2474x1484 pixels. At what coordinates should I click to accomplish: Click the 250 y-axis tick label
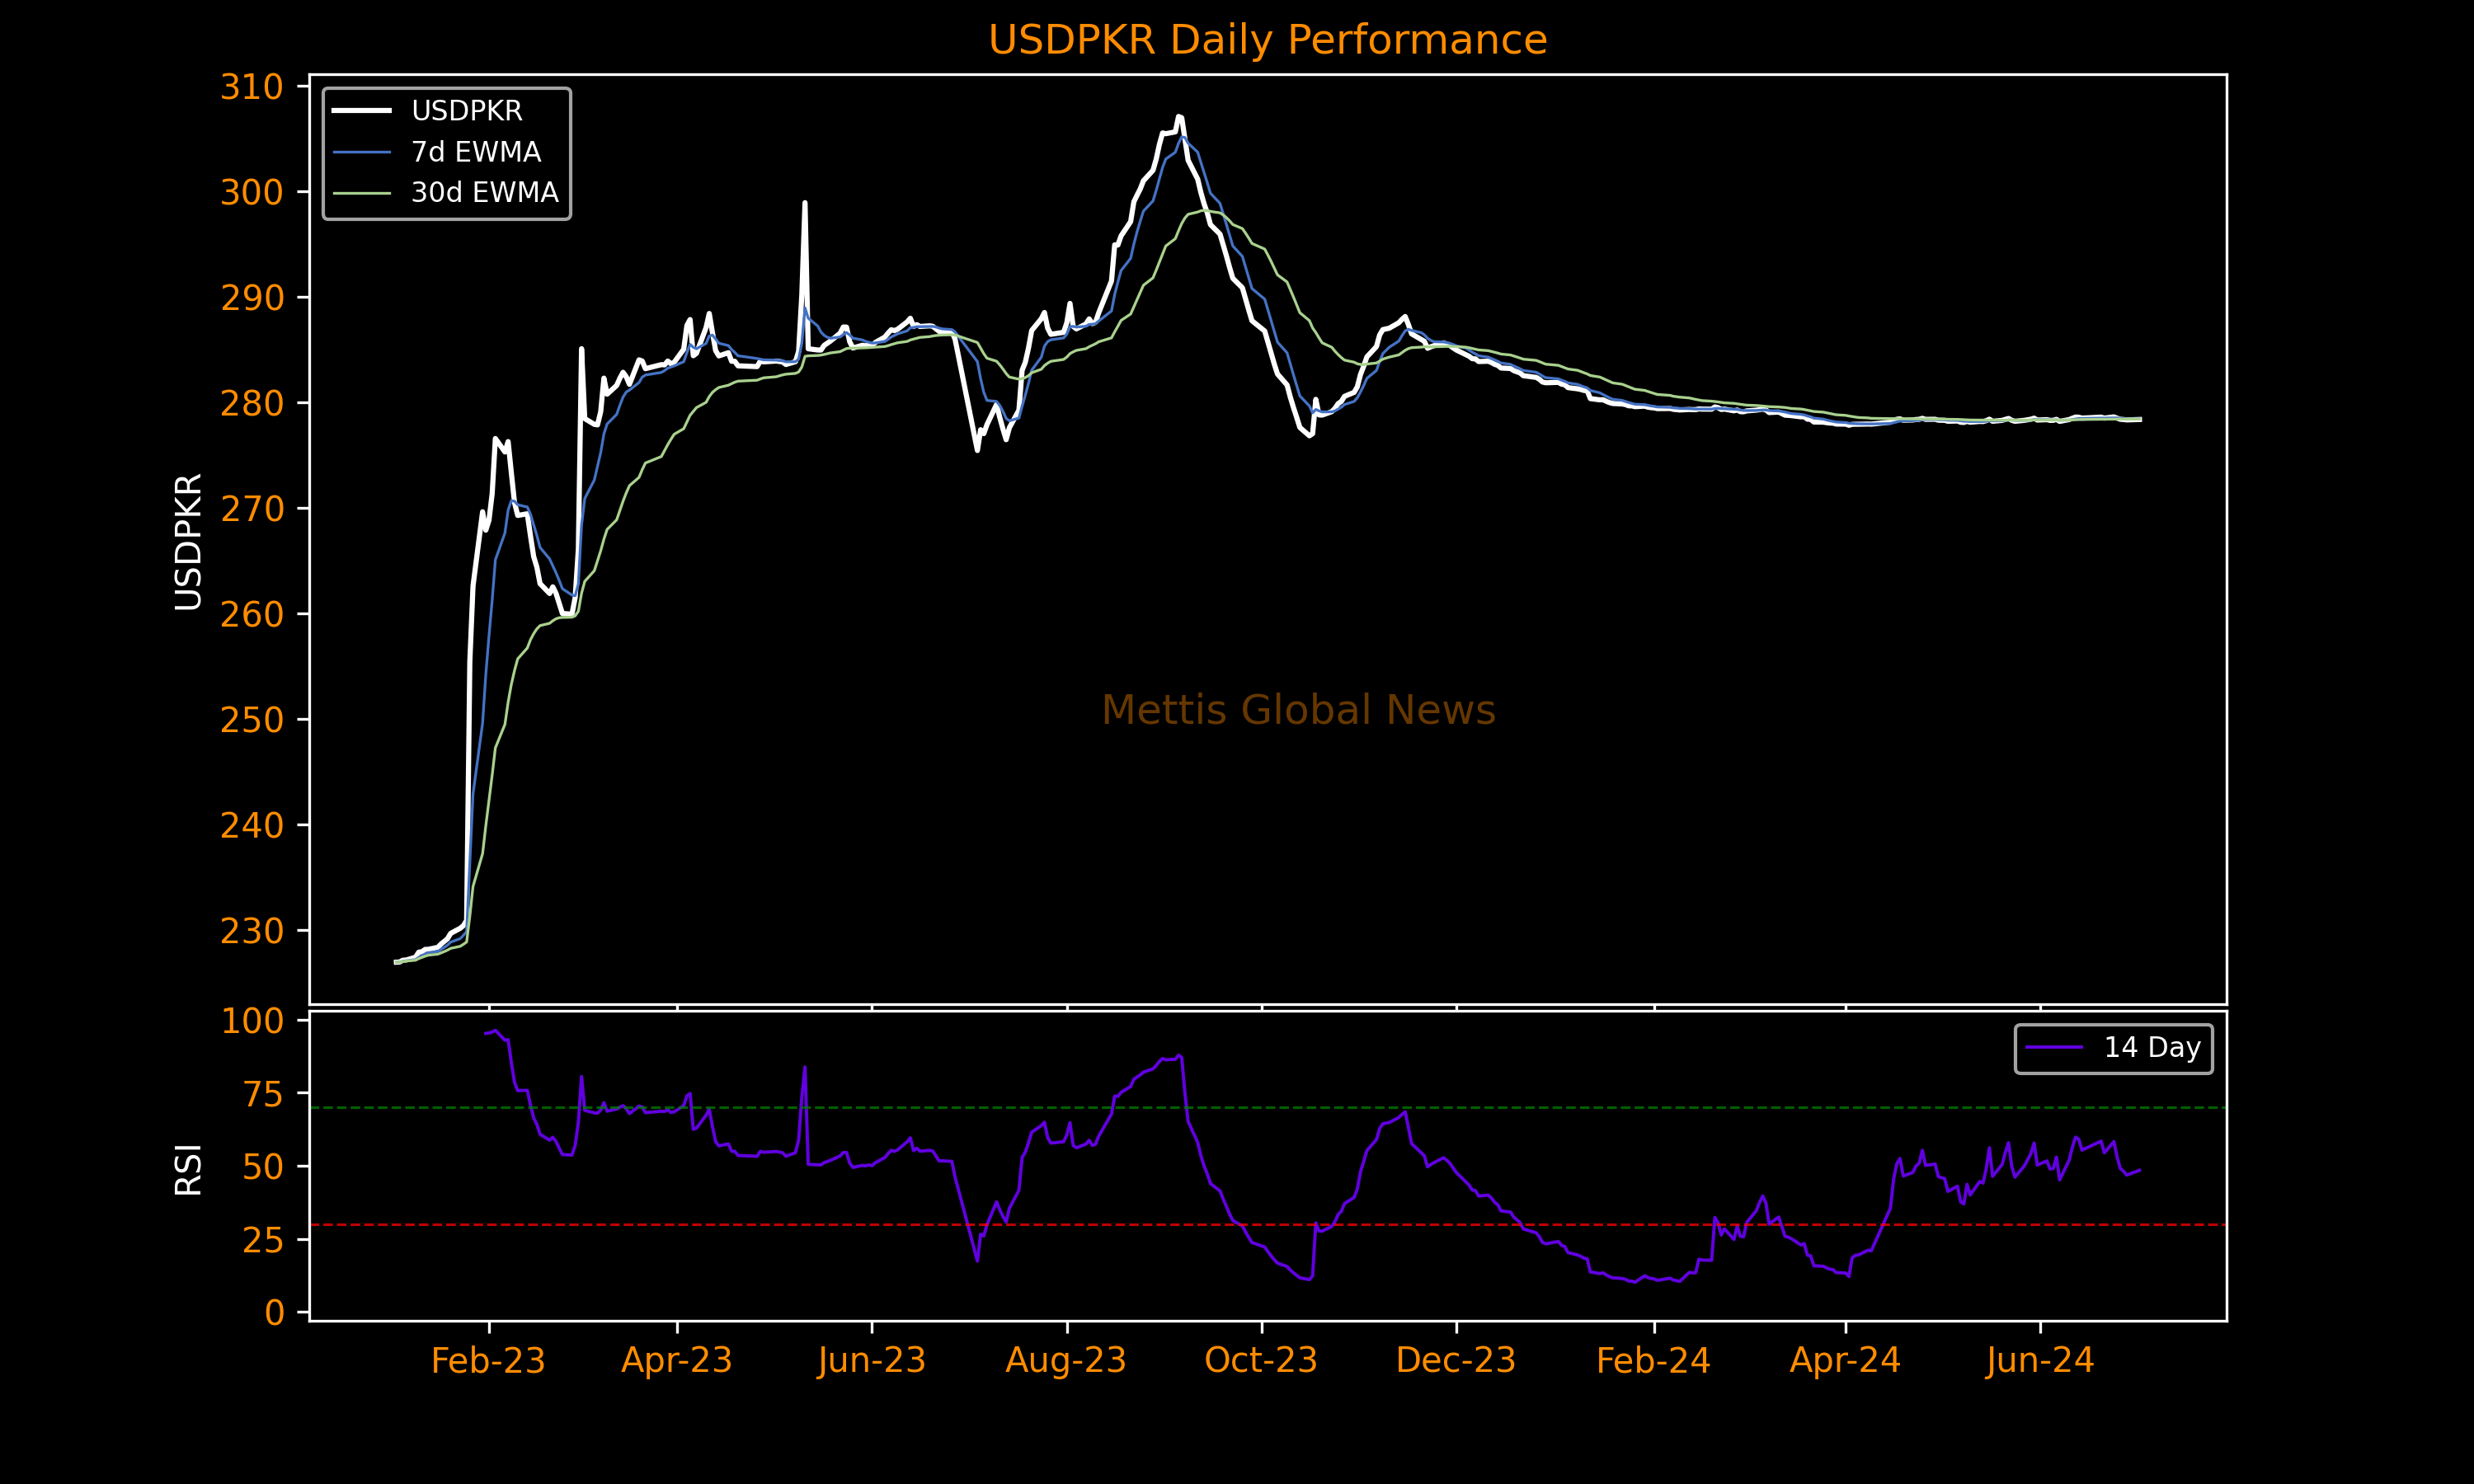pyautogui.click(x=252, y=720)
